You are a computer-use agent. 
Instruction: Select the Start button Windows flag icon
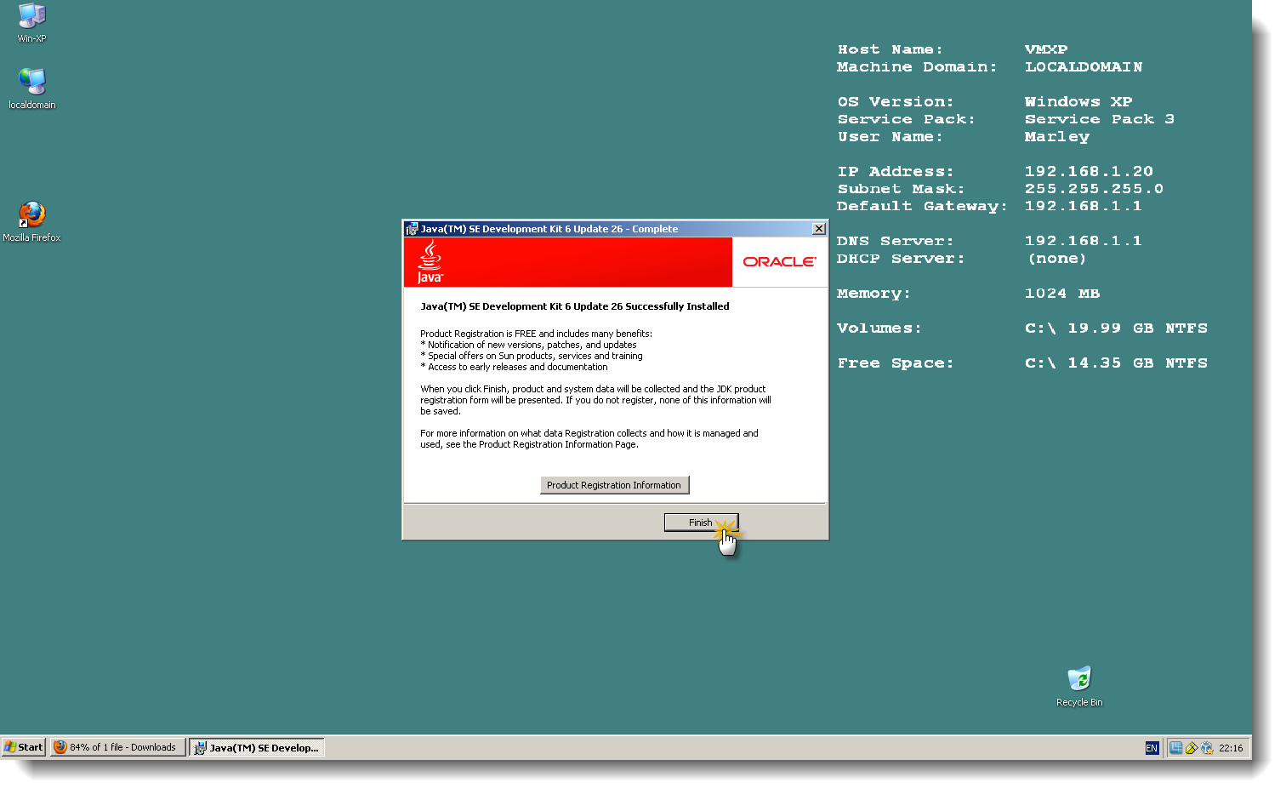9,746
